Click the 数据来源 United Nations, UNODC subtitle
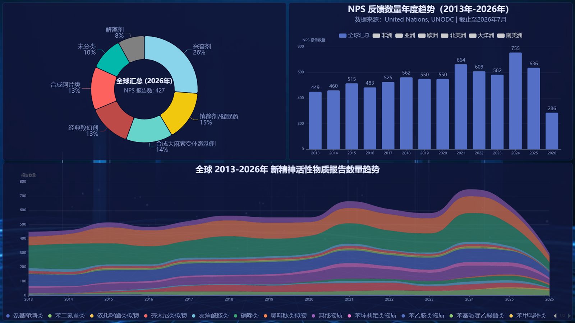The height and width of the screenshot is (323, 575). pos(431,19)
